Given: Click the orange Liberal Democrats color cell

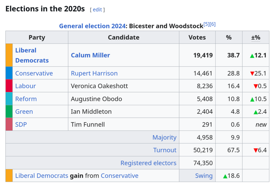Looking at the screenshot, I should coord(9,55).
